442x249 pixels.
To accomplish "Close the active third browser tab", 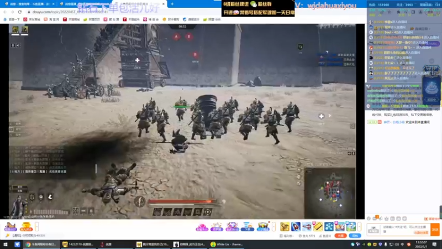I will pyautogui.click(x=164, y=4).
